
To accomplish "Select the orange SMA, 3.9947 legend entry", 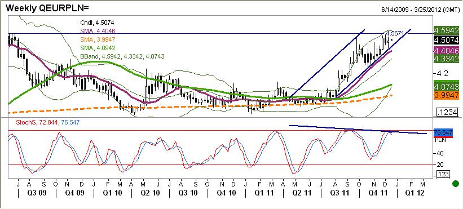I will pyautogui.click(x=98, y=39).
